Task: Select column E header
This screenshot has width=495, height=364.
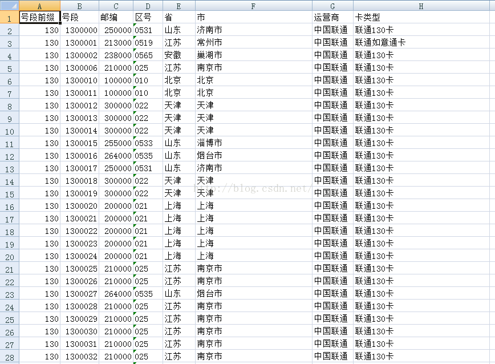Action: pyautogui.click(x=179, y=6)
